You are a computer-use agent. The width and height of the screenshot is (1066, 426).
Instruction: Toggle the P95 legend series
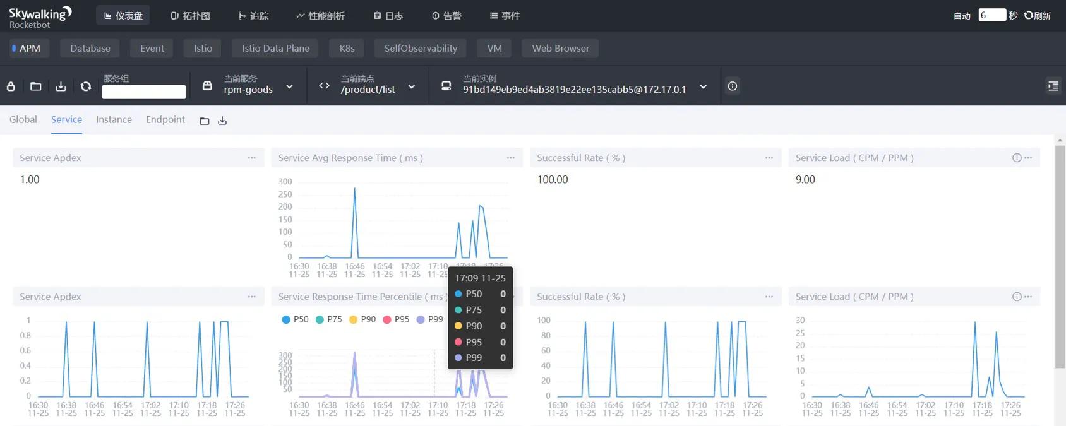tap(396, 319)
